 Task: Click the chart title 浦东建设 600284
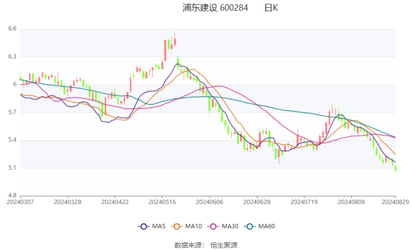pos(215,8)
